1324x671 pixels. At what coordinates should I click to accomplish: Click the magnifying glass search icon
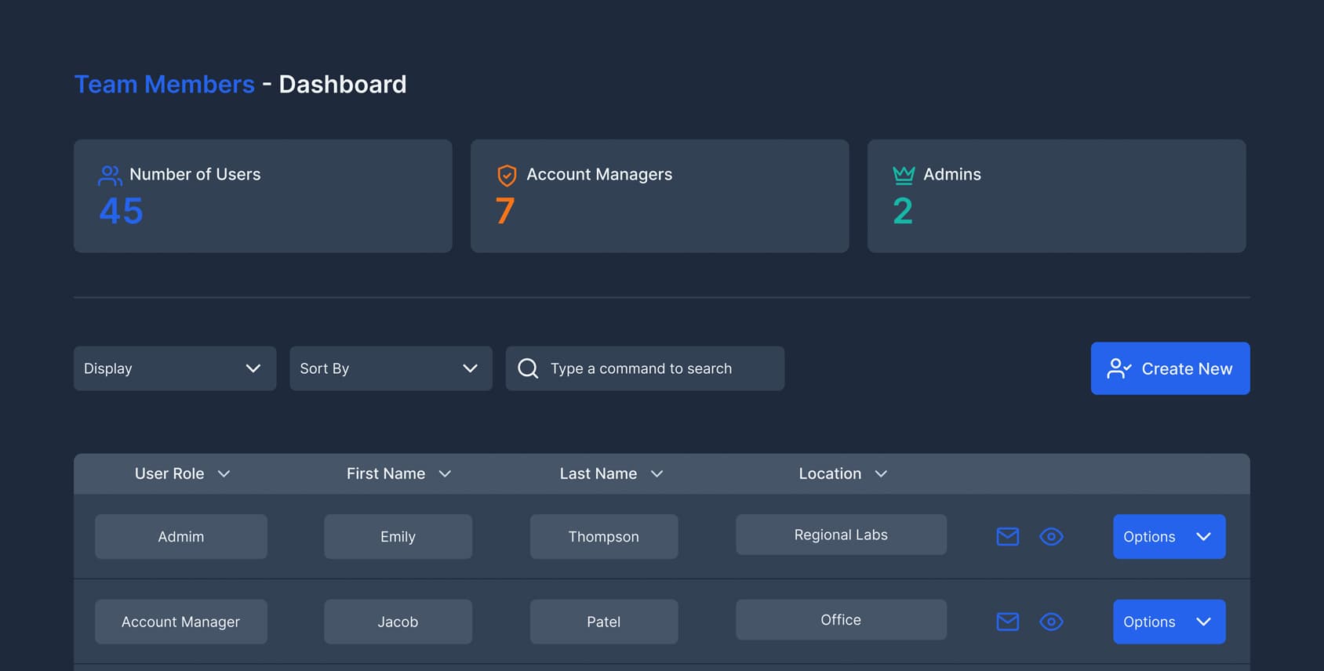click(x=529, y=368)
